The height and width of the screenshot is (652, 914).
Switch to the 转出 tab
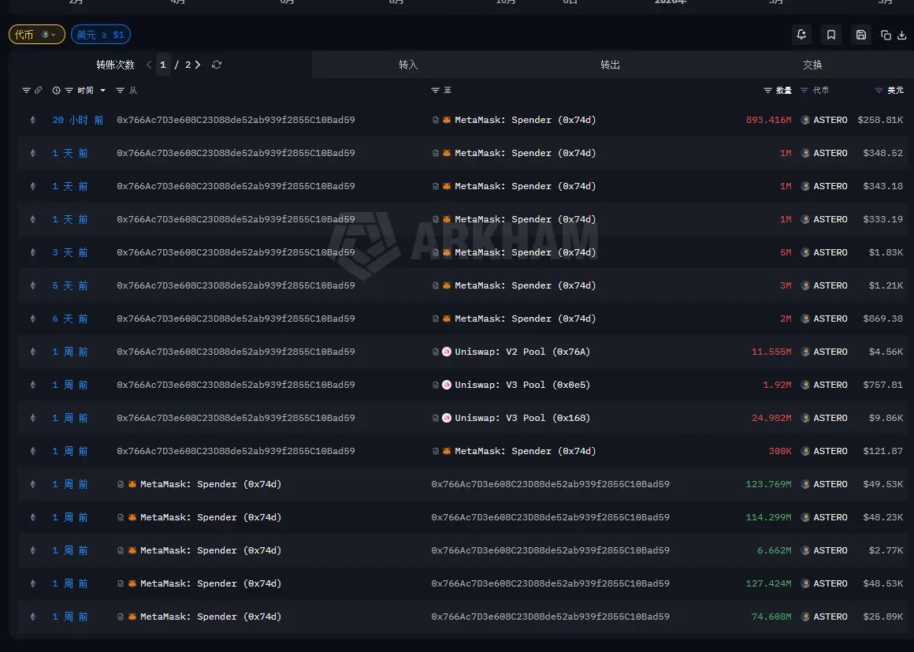pos(611,65)
